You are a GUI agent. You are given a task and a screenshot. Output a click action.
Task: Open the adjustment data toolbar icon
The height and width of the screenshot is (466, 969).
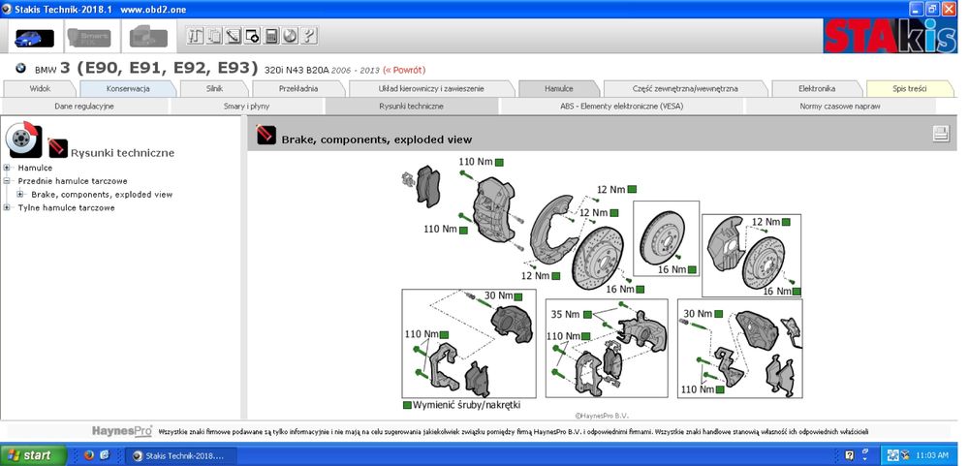(195, 36)
